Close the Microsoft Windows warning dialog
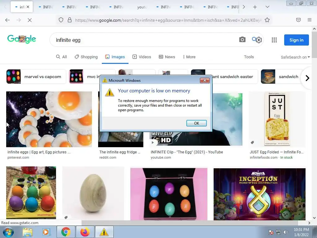The image size is (317, 238). click(x=205, y=80)
